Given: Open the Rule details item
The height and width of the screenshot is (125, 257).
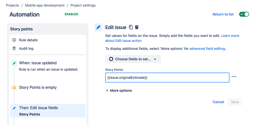Looking at the screenshot, I should 28,40.
